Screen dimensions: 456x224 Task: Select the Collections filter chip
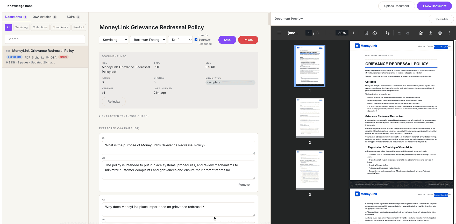40,27
